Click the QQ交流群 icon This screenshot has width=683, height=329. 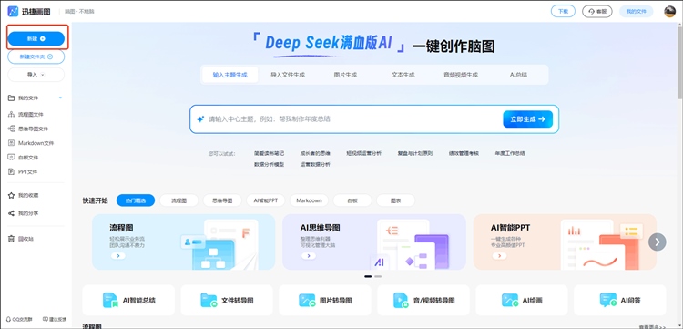(x=8, y=319)
